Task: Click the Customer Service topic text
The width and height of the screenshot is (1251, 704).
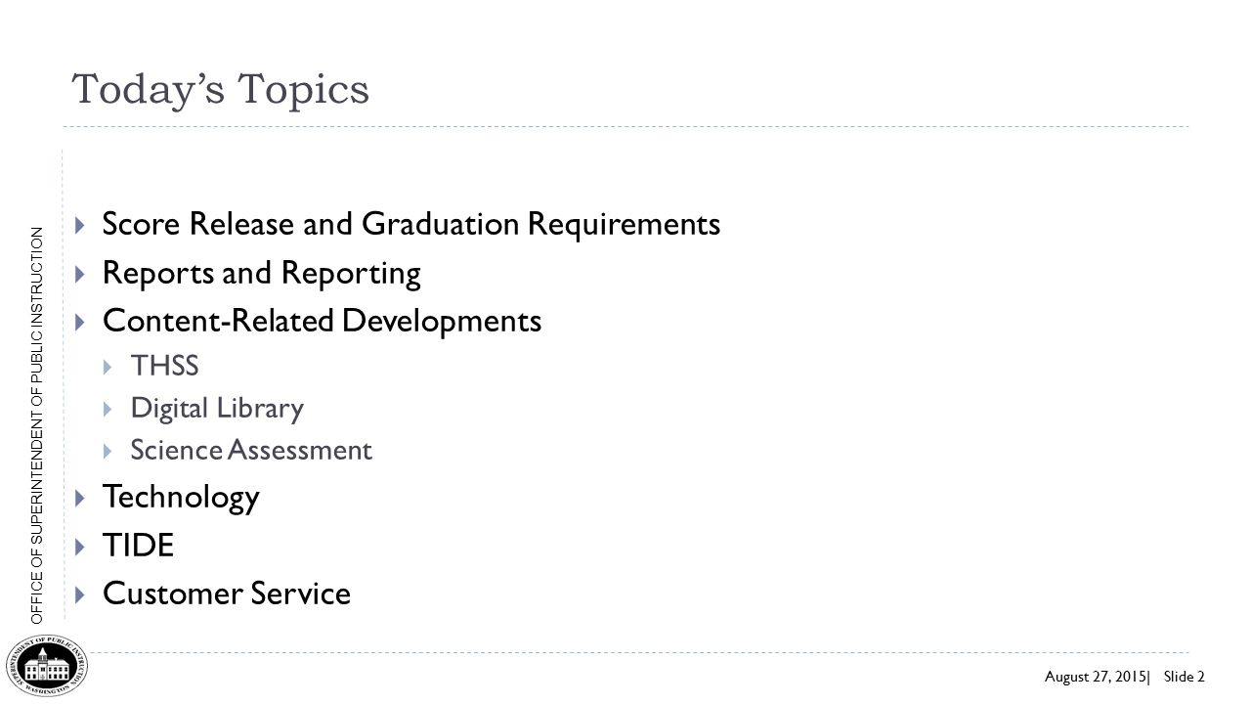Action: 227,594
